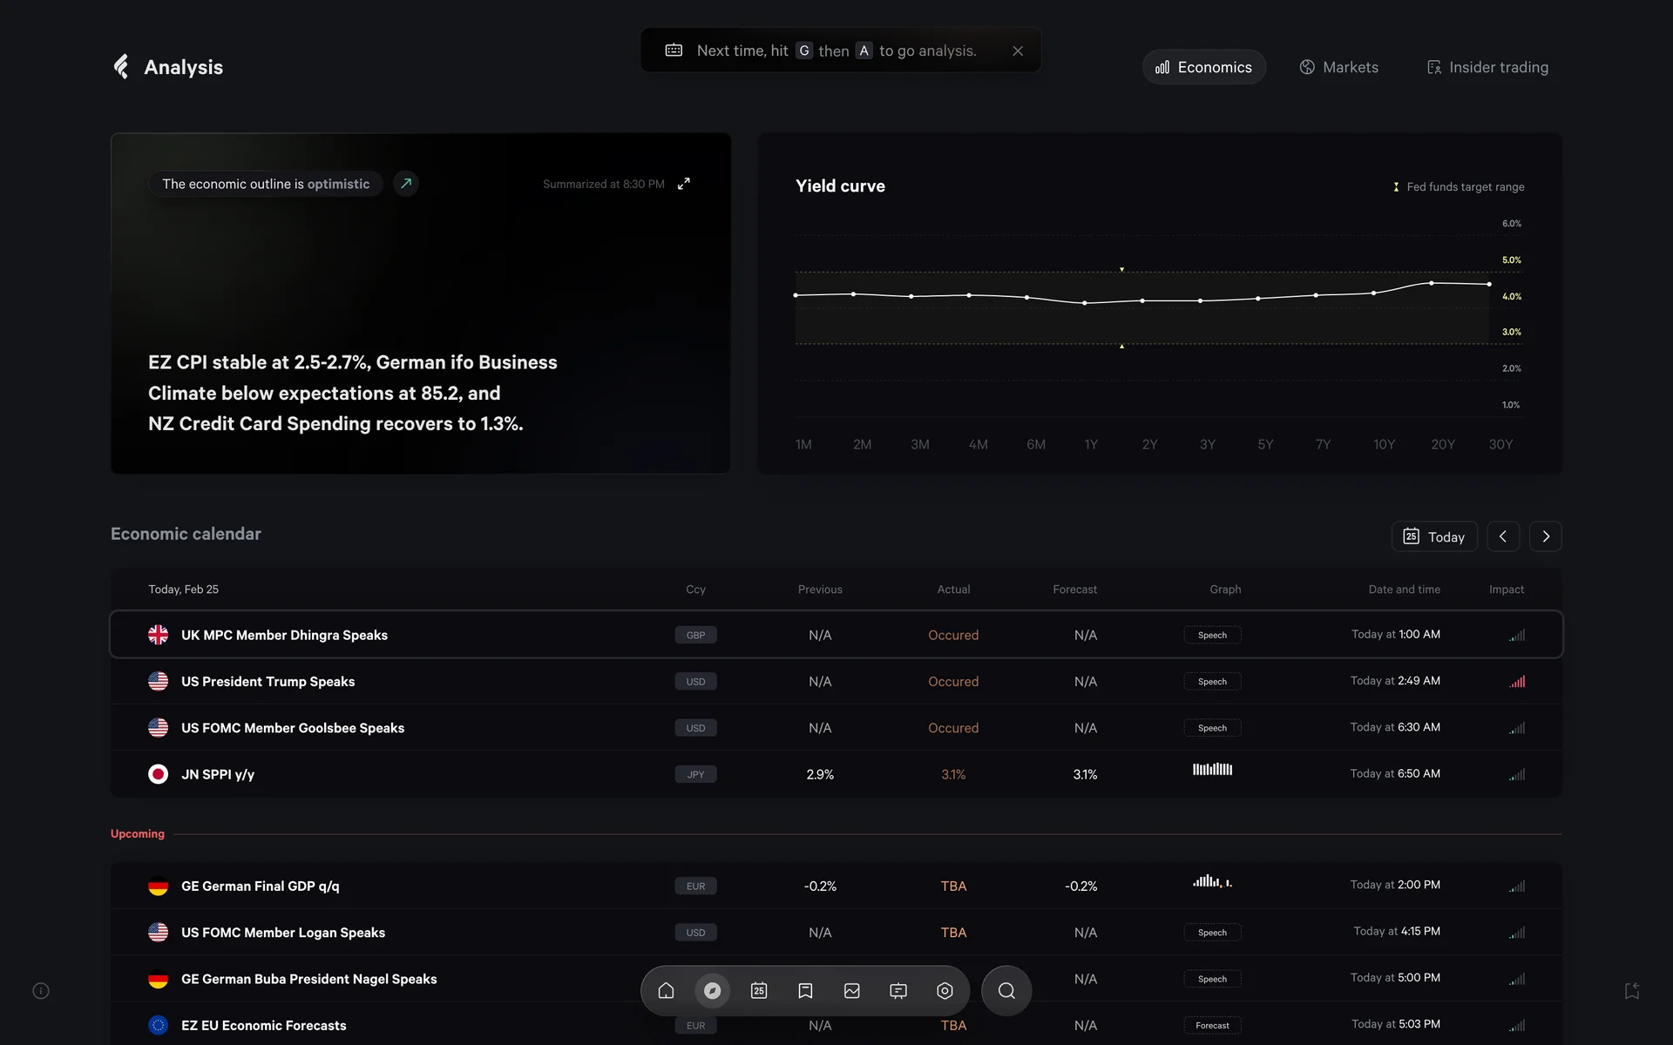This screenshot has height=1045, width=1673.
Task: Click the info icon at bottom left
Action: tap(41, 991)
